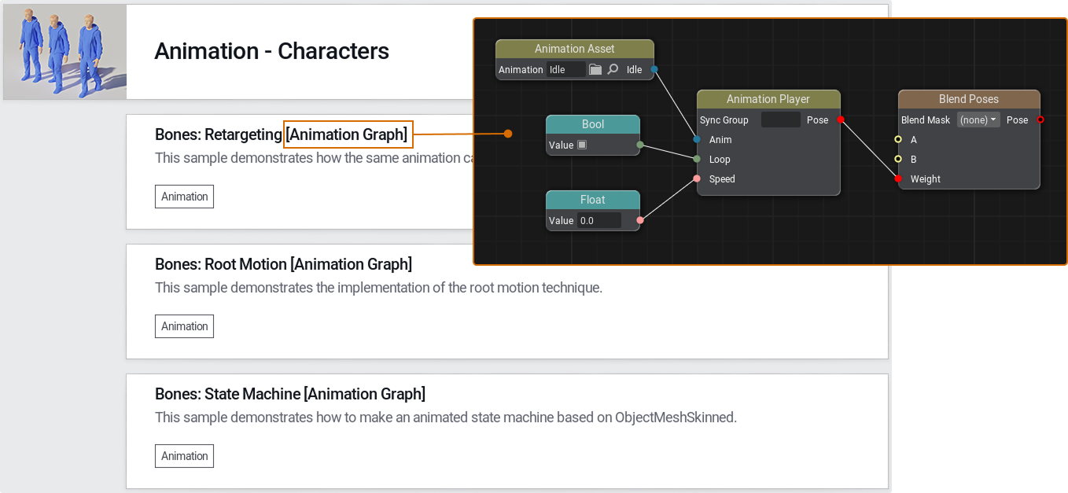This screenshot has height=493, width=1068.
Task: Click the Loop input port on Animation Player
Action: [x=697, y=159]
